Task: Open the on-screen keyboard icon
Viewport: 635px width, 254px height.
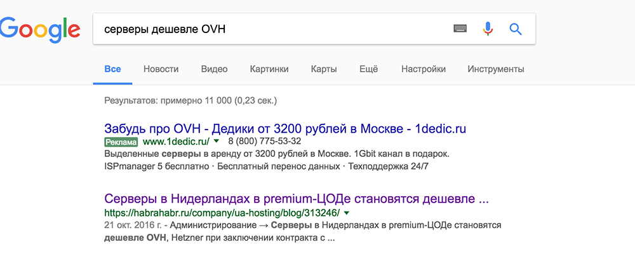Action: (x=460, y=29)
